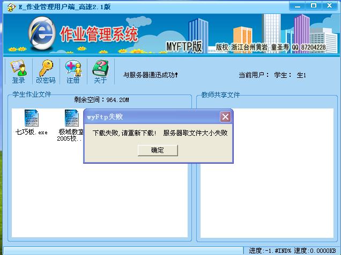Click the 剩余空间：964.20M label
Screen dimensions: 341x255
(101, 100)
